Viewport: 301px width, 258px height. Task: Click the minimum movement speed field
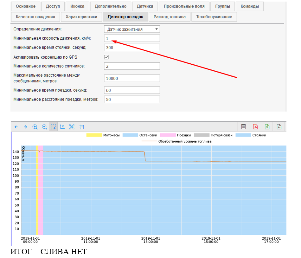pos(132,38)
